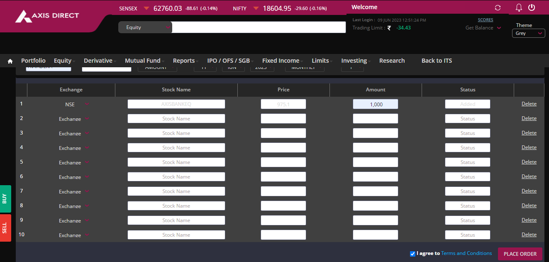Open the Research menu item
This screenshot has width=549, height=262.
point(392,61)
